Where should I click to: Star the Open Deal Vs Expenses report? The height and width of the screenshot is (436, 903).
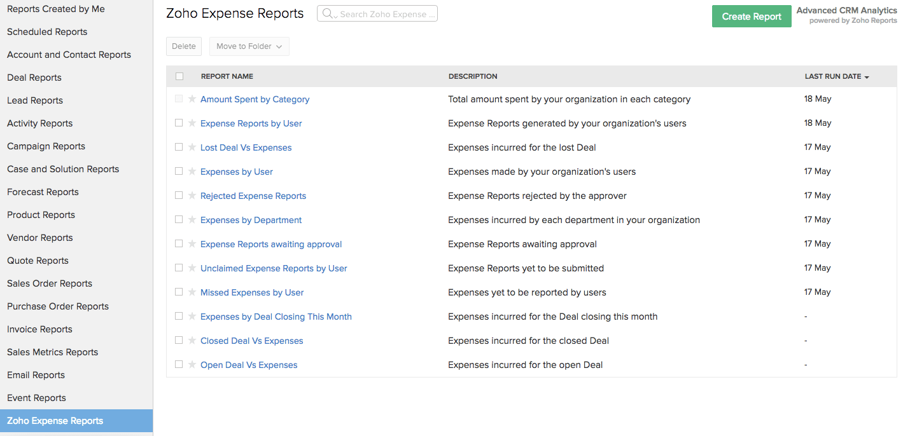coord(191,365)
